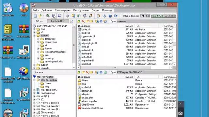Open the Помощь menu

107,10
